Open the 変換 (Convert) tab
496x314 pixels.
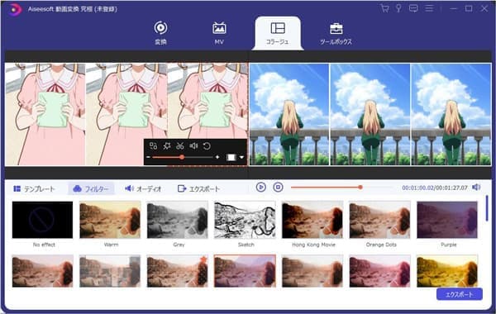click(x=160, y=33)
